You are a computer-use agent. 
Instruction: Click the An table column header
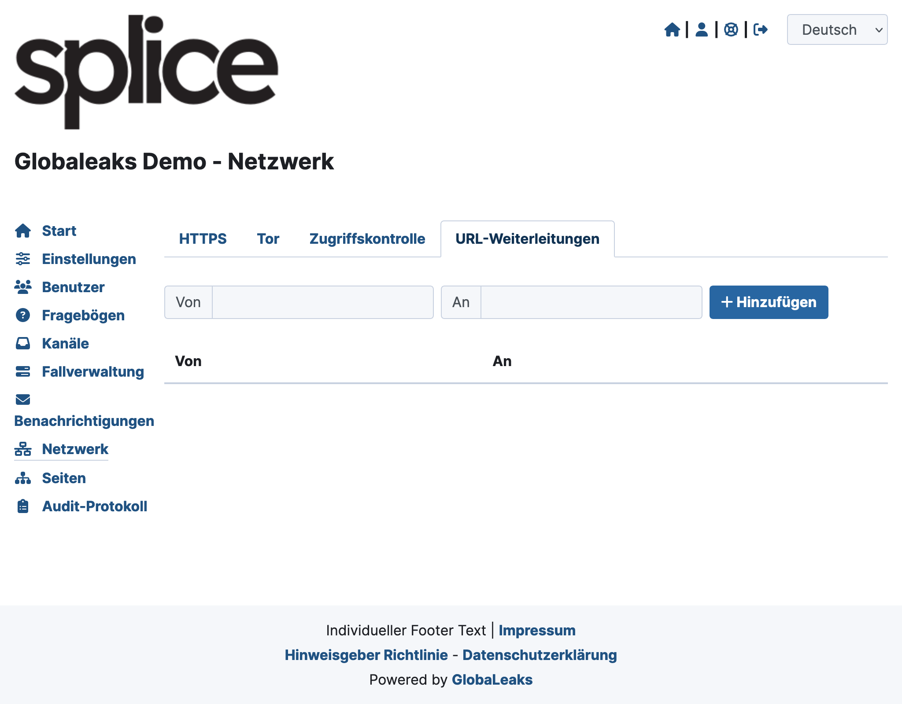click(x=502, y=361)
